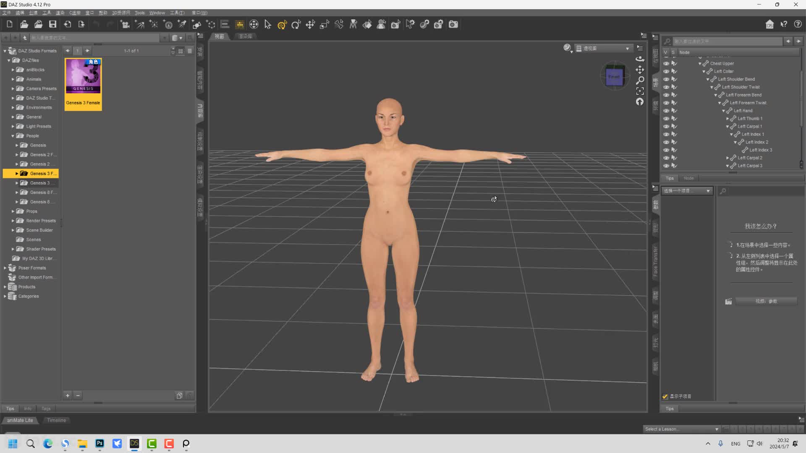This screenshot has width=806, height=453.
Task: Click the Open File folder icon
Action: 24,24
